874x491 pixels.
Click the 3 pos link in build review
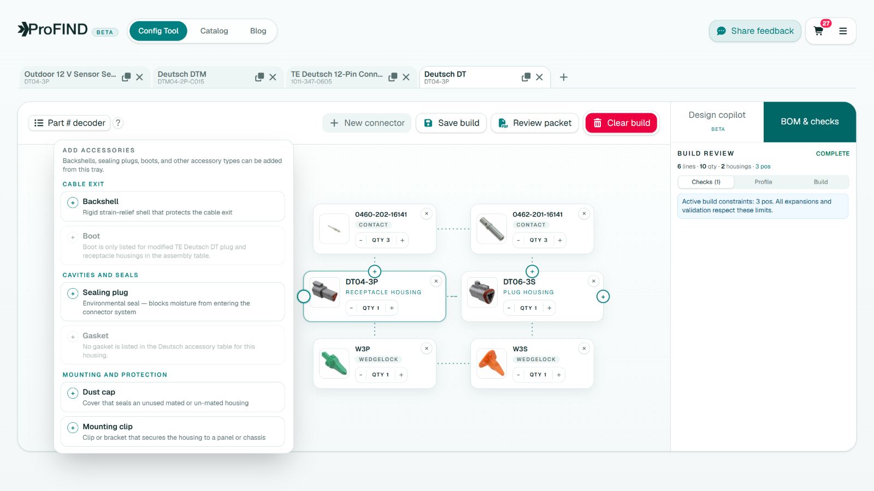click(763, 166)
